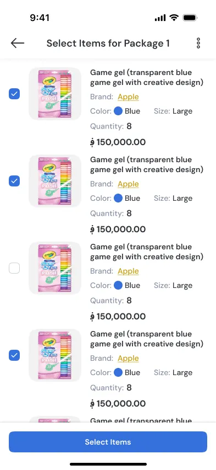
Task: Open the third item's Apple brand link
Action: click(x=128, y=271)
